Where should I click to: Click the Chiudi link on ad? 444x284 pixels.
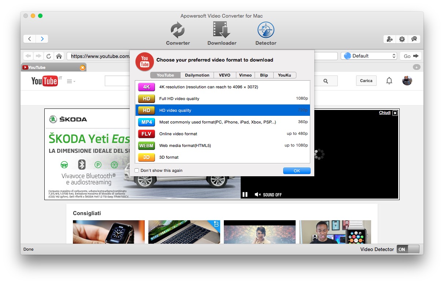click(385, 113)
